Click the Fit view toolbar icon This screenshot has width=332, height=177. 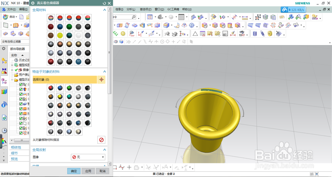pos(150,17)
